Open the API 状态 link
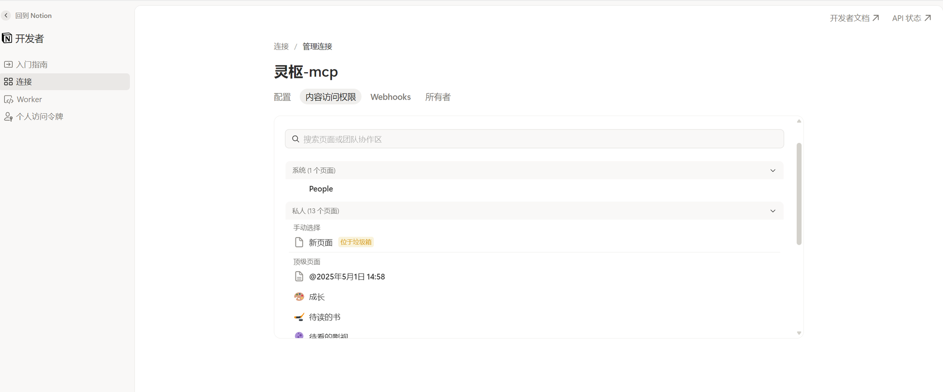The width and height of the screenshot is (943, 392). click(x=906, y=18)
